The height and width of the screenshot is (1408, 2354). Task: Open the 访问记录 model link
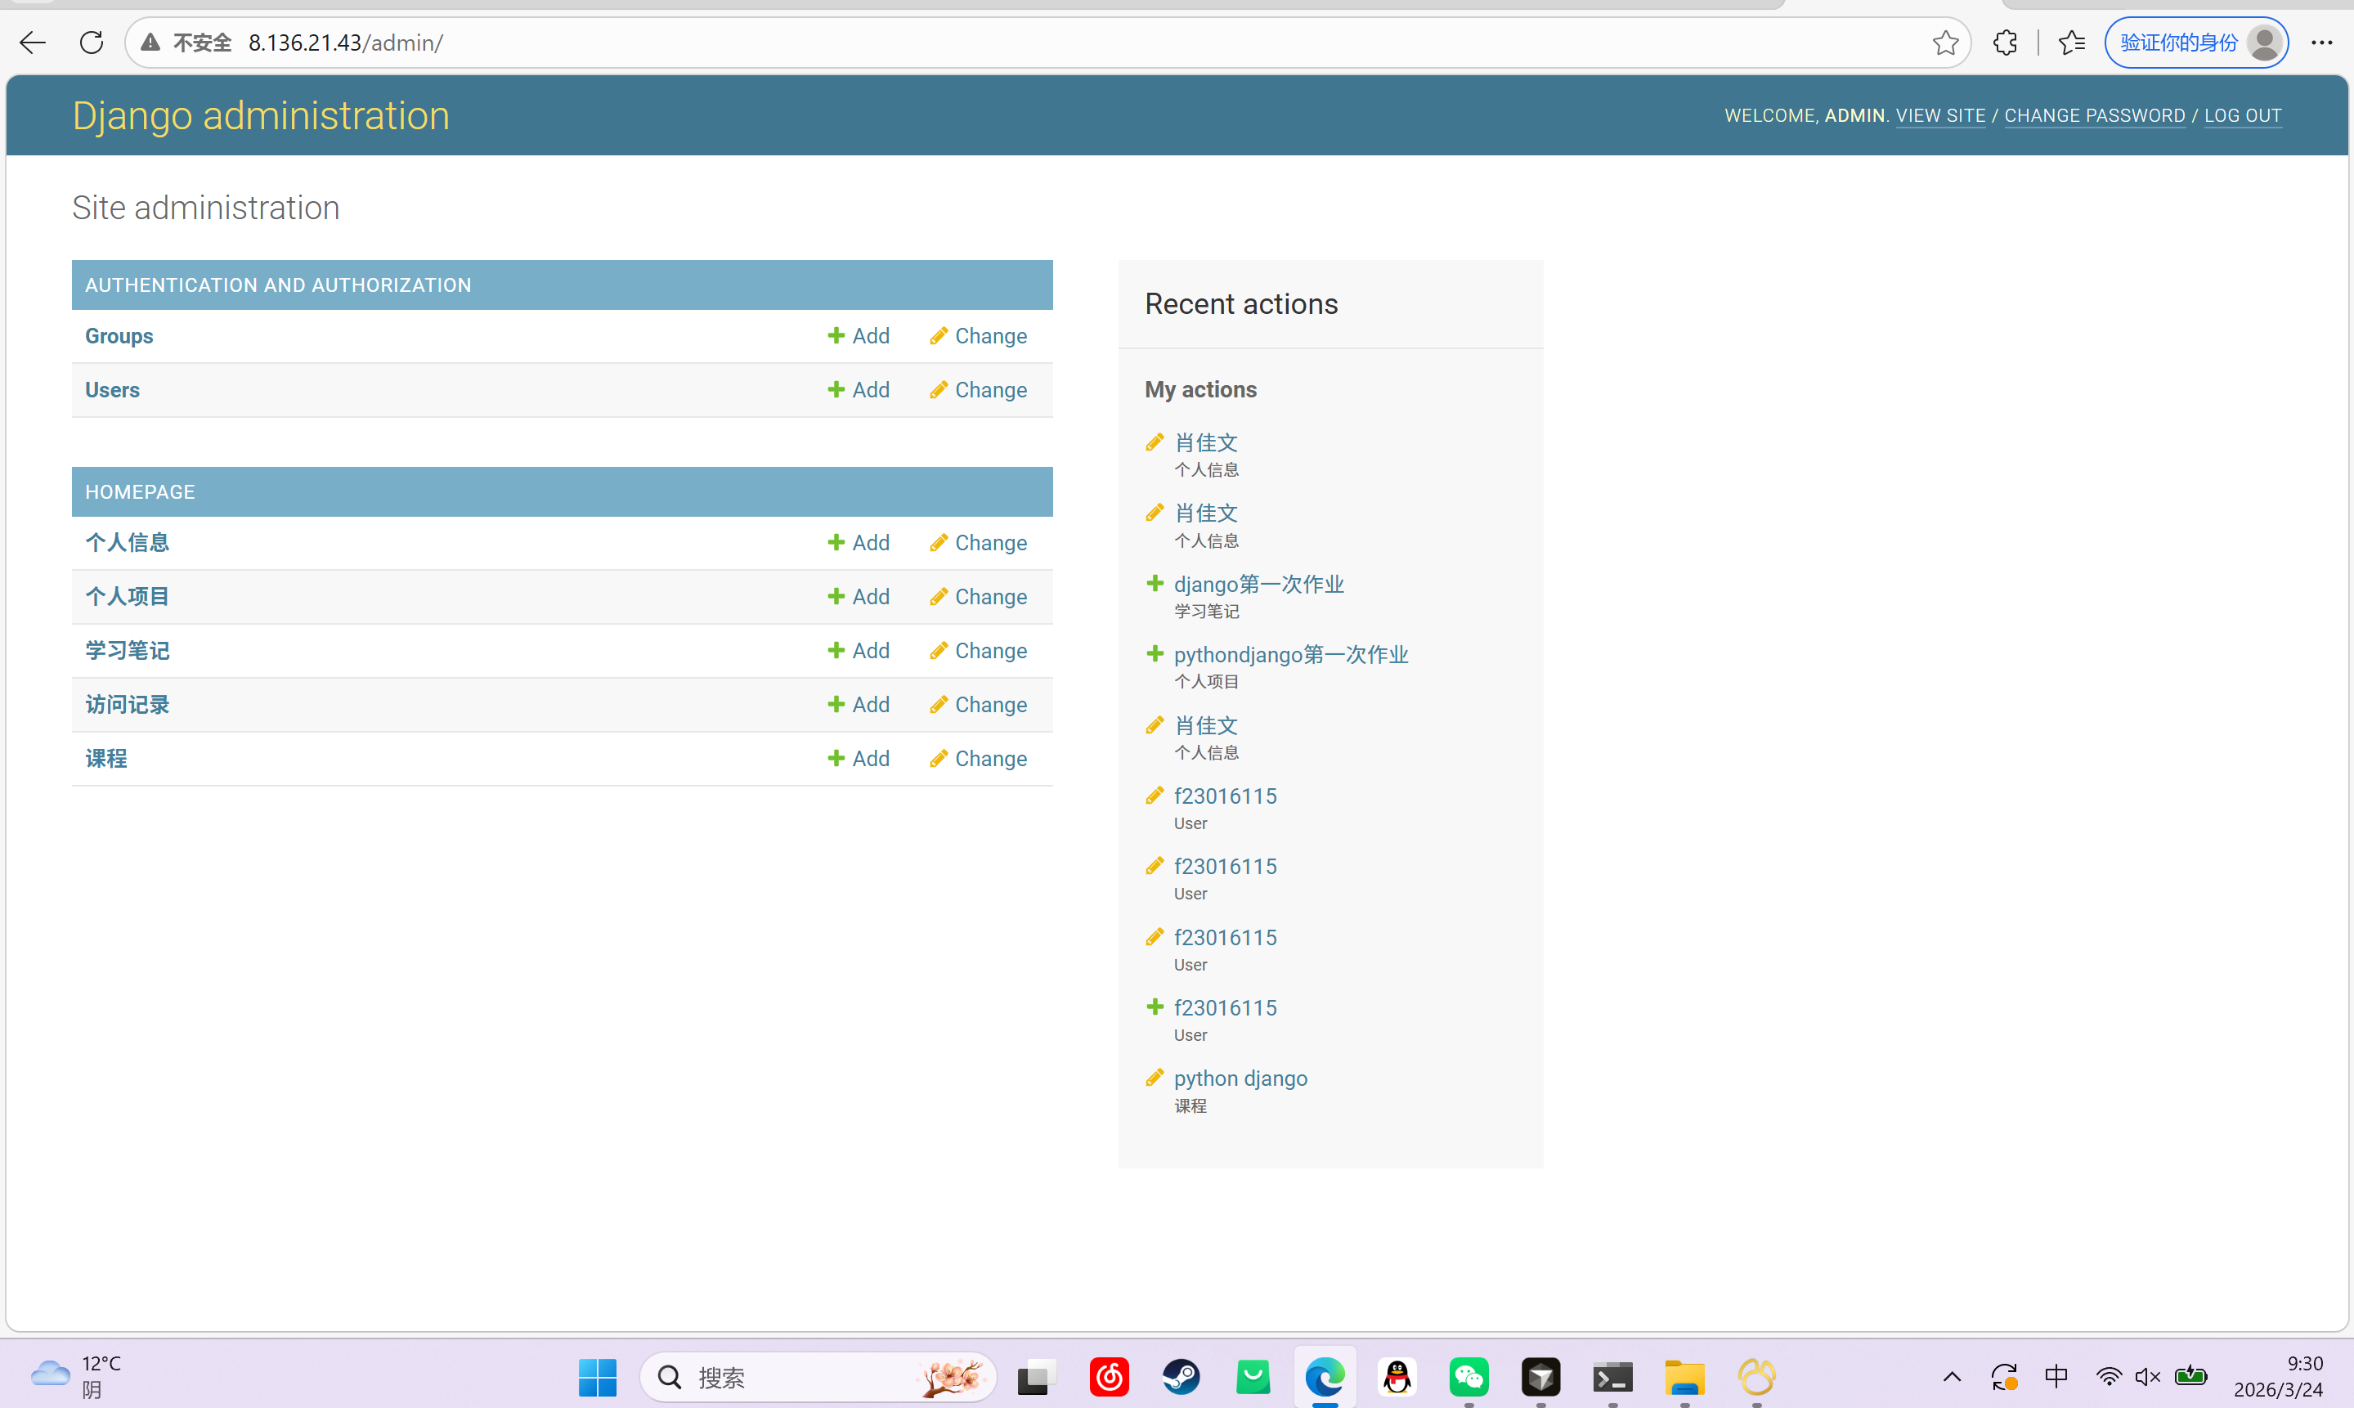[127, 705]
